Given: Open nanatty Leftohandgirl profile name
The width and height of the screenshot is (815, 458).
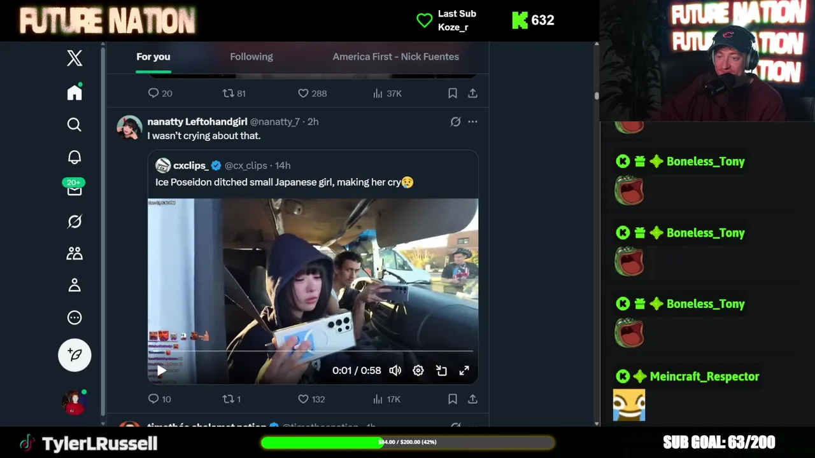Looking at the screenshot, I should click(197, 121).
